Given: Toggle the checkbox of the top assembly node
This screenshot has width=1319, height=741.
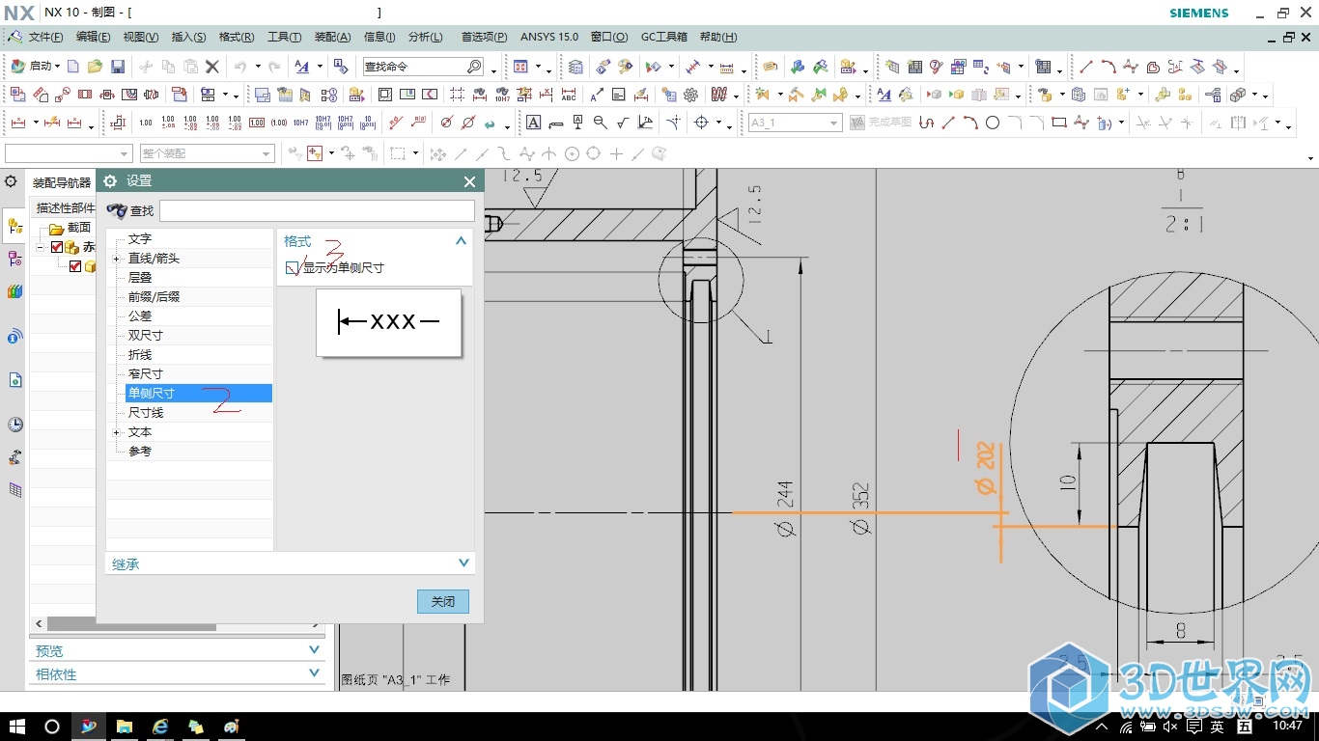Looking at the screenshot, I should point(57,247).
